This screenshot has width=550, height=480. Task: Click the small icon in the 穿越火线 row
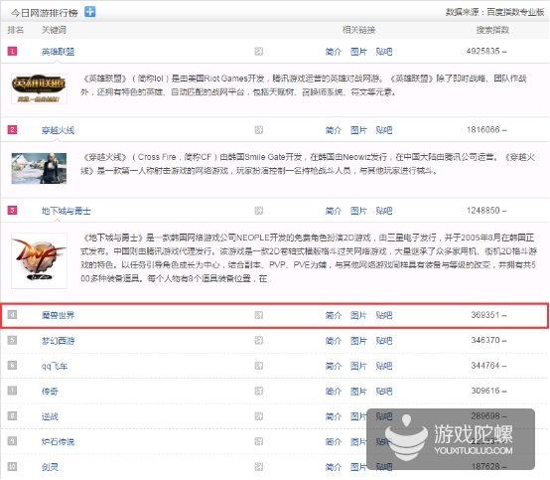click(x=258, y=130)
